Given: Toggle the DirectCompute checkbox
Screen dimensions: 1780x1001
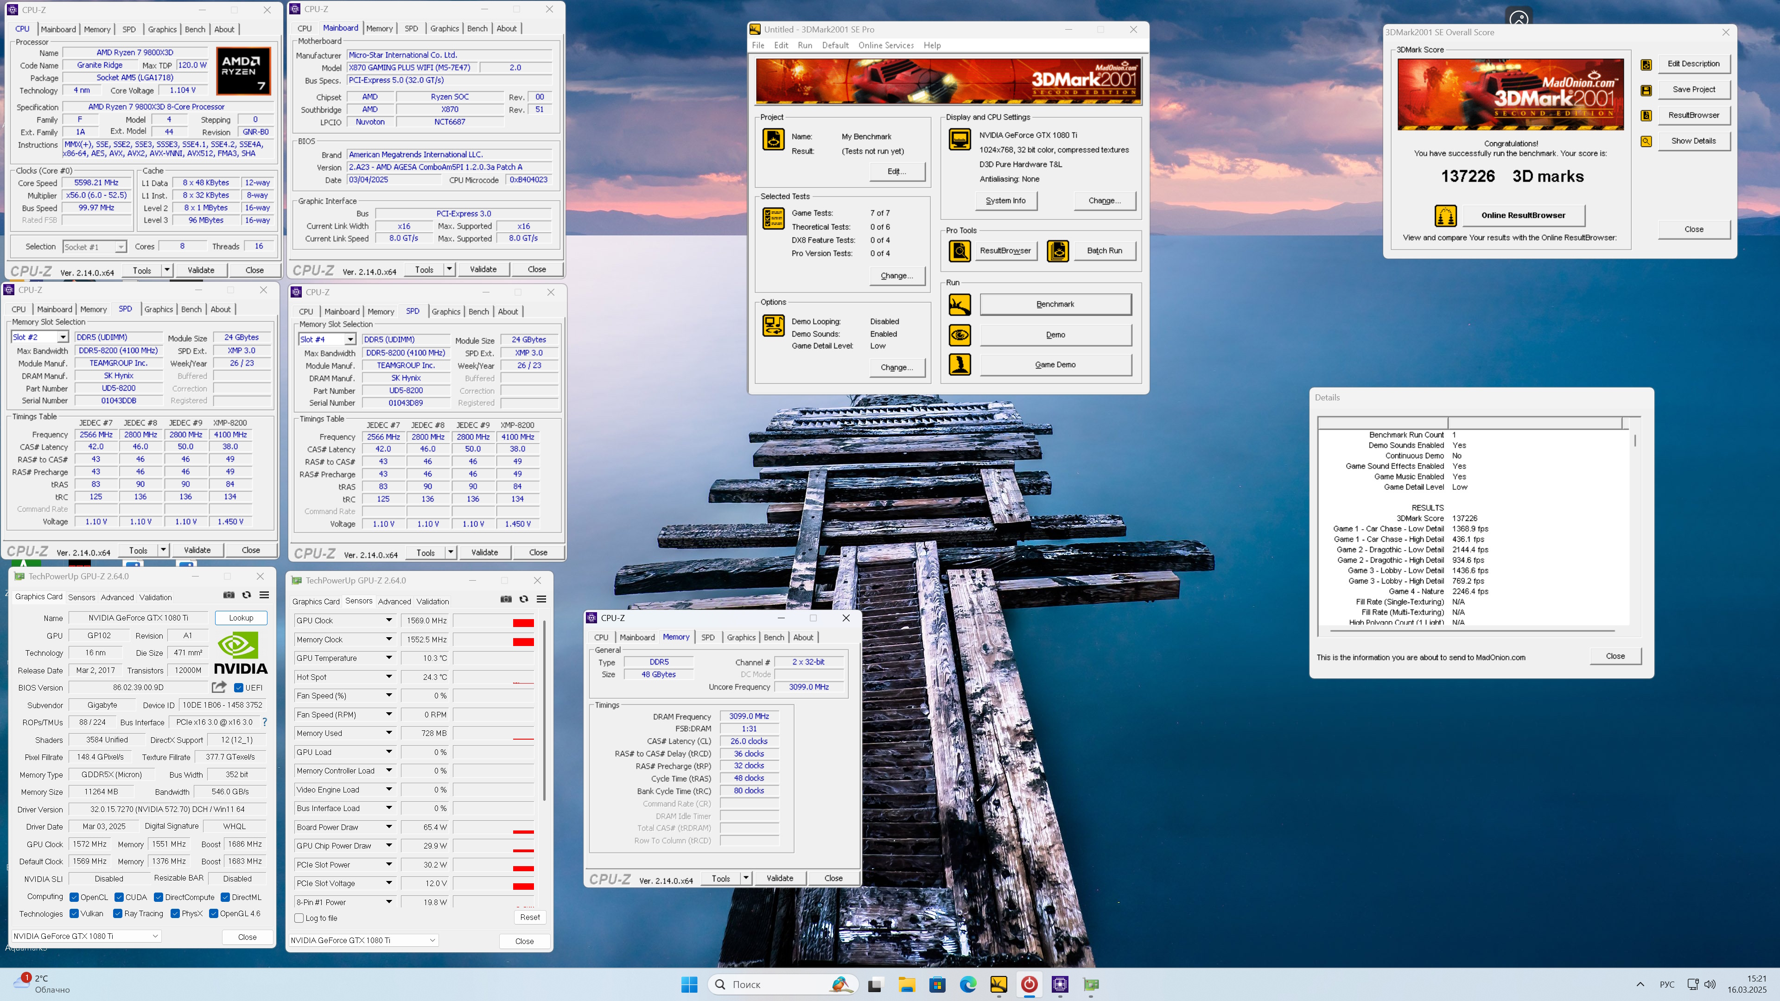Looking at the screenshot, I should pyautogui.click(x=158, y=897).
